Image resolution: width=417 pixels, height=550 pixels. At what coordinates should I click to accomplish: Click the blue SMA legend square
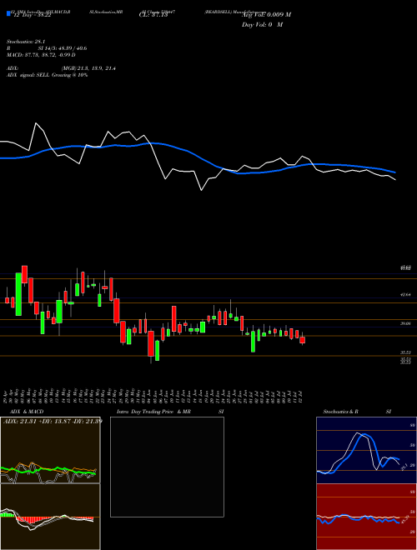click(x=8, y=13)
